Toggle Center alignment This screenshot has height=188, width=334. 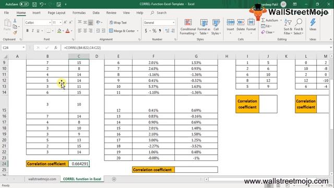(x=85, y=31)
